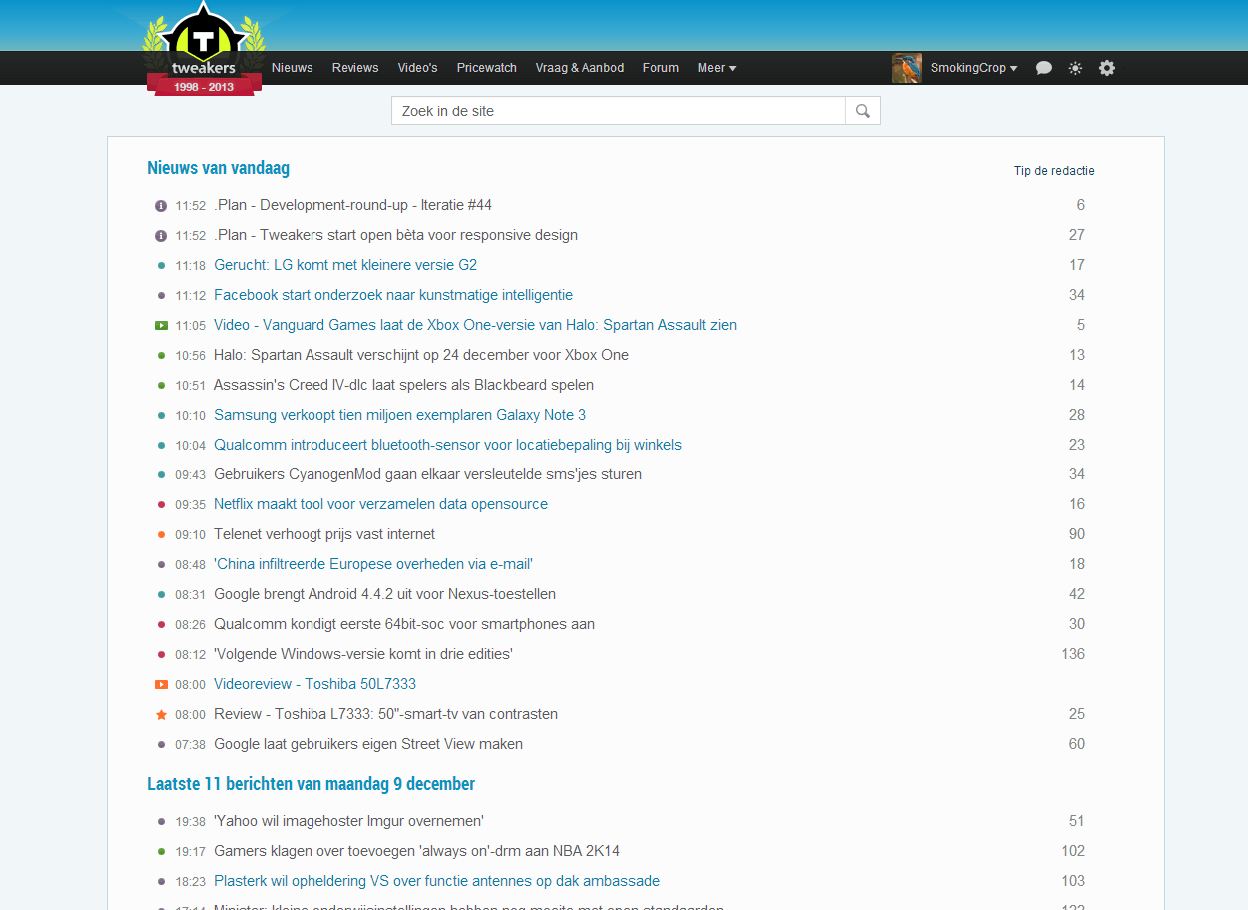Click the orange video icon beside Videoreview Toshiba
Viewport: 1248px width, 910px height.
(x=161, y=684)
